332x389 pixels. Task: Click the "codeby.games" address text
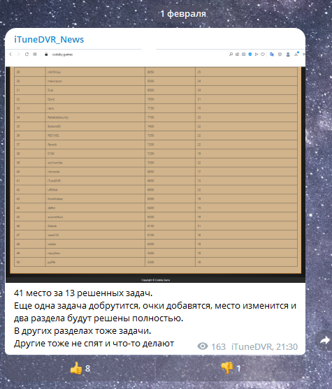click(62, 54)
